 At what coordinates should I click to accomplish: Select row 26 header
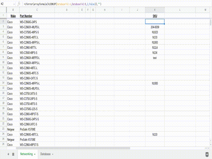(x=3, y=144)
